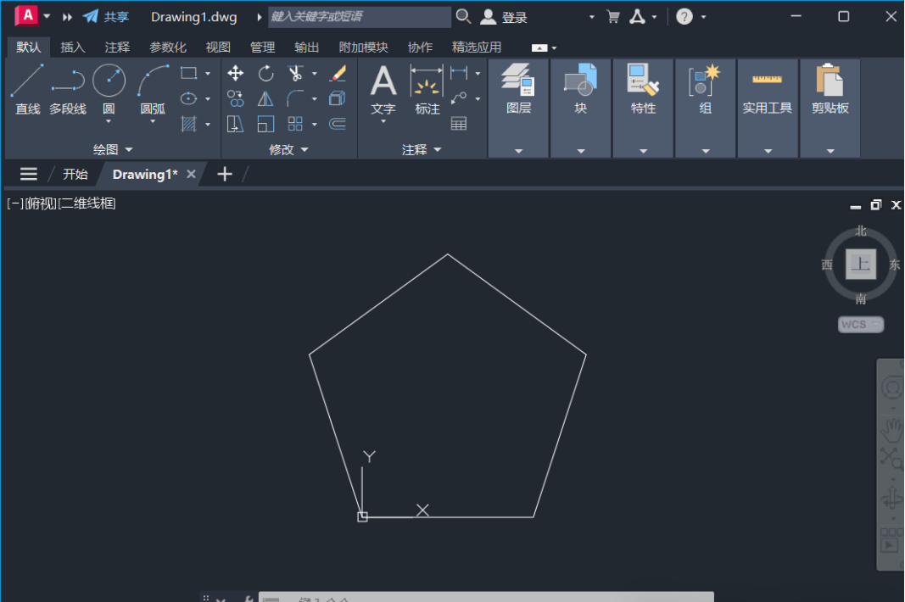Click the Linear dimension icon
Screen dimensions: 905x602
coord(459,73)
